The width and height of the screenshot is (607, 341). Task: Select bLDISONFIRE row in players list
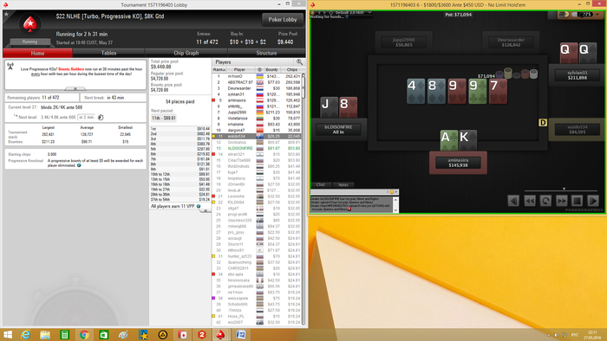point(257,148)
